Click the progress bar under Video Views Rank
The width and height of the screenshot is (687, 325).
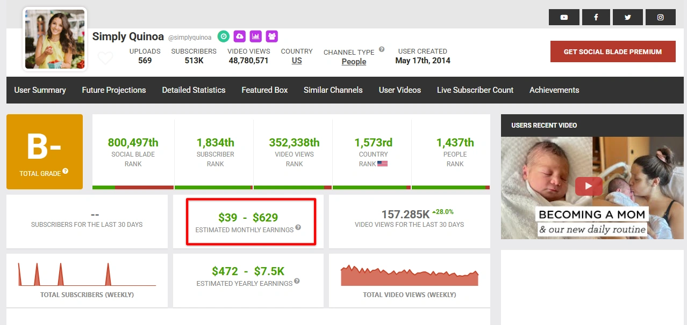tap(292, 187)
